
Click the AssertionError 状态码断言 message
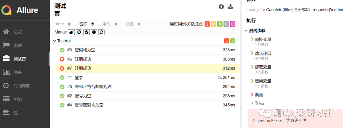[280, 121]
